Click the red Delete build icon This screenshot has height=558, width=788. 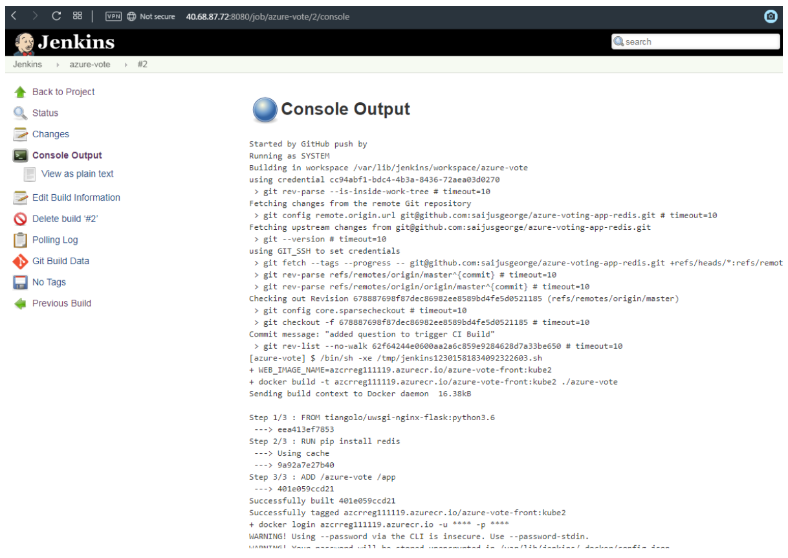[x=20, y=219]
